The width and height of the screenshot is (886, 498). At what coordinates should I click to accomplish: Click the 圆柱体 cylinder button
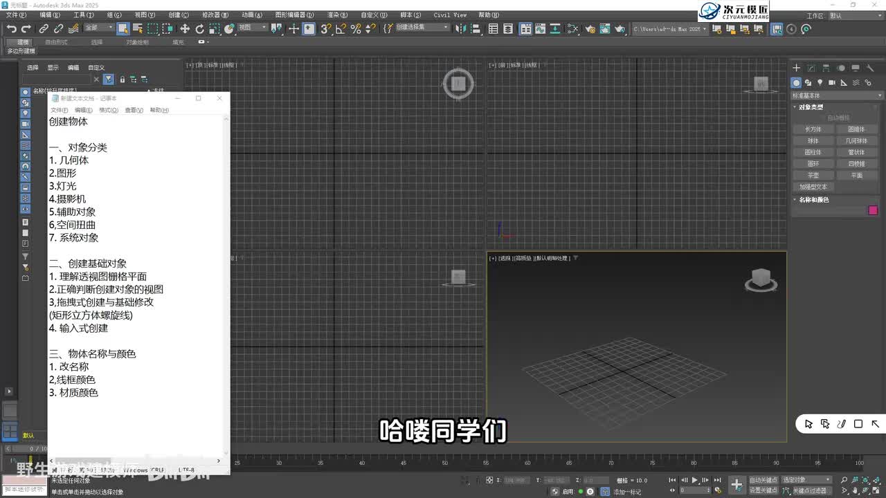click(x=813, y=152)
